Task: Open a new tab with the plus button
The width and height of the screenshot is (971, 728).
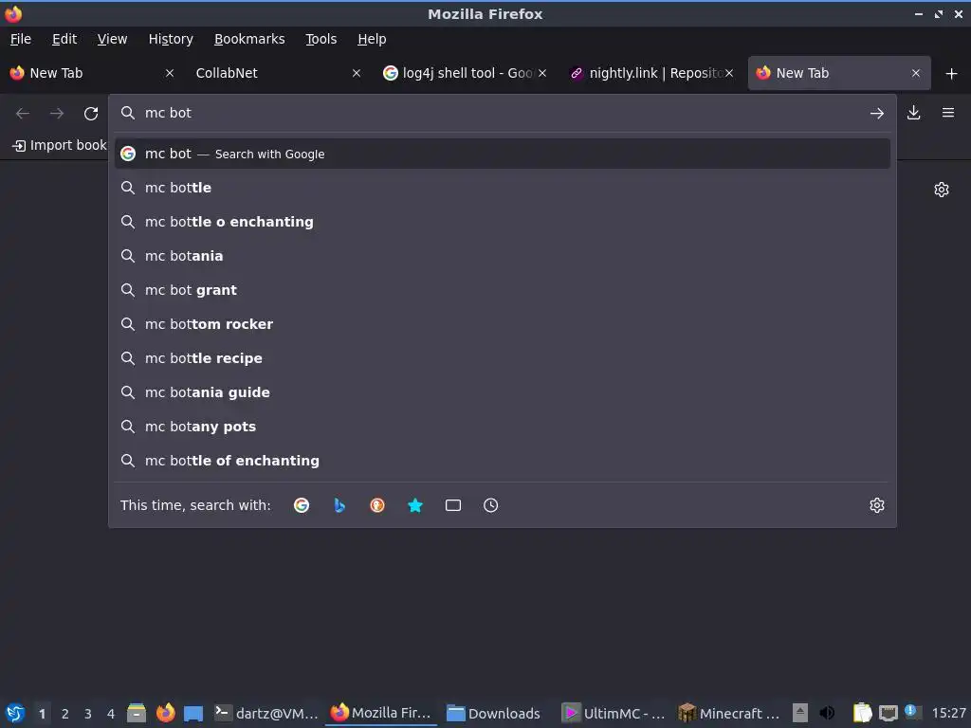Action: coord(952,73)
